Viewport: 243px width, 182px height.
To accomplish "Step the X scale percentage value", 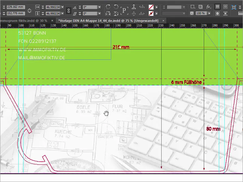I will point(43,7).
